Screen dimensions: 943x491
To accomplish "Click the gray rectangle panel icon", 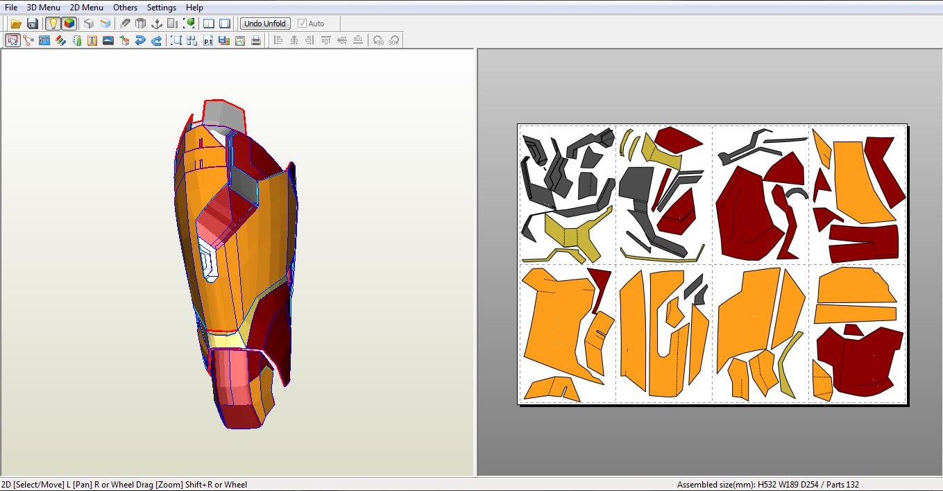I will 173,24.
